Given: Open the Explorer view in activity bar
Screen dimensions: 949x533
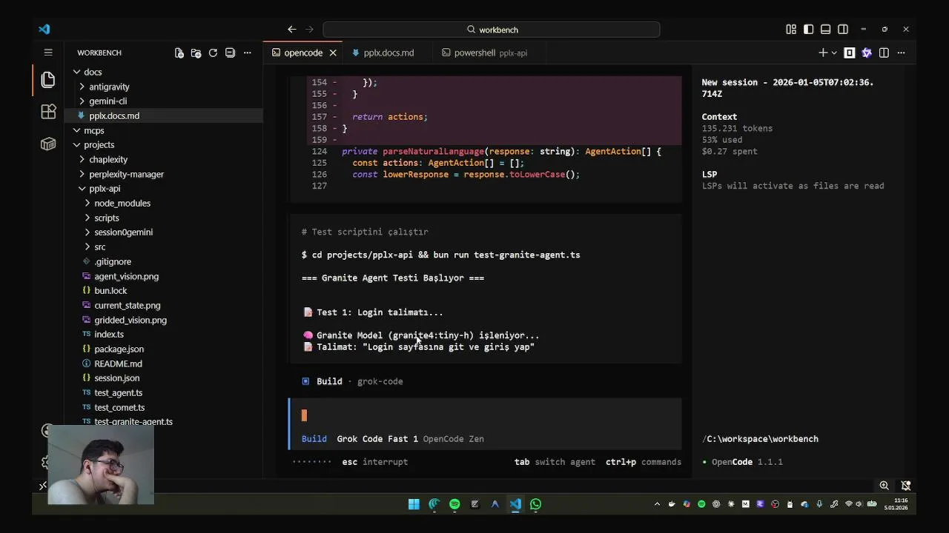Looking at the screenshot, I should click(x=48, y=79).
